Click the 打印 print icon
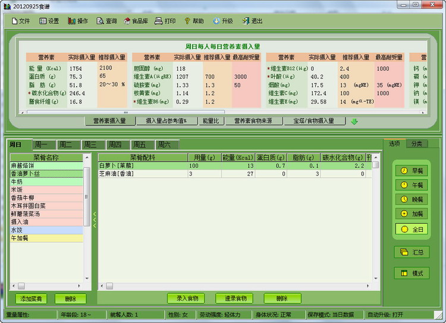Screen dimensions: 446x323 click(x=165, y=21)
